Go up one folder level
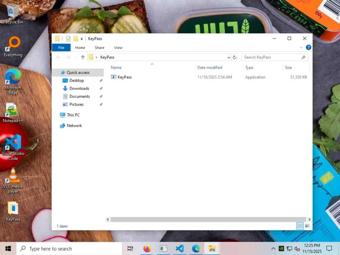The image size is (340, 255). pos(83,57)
